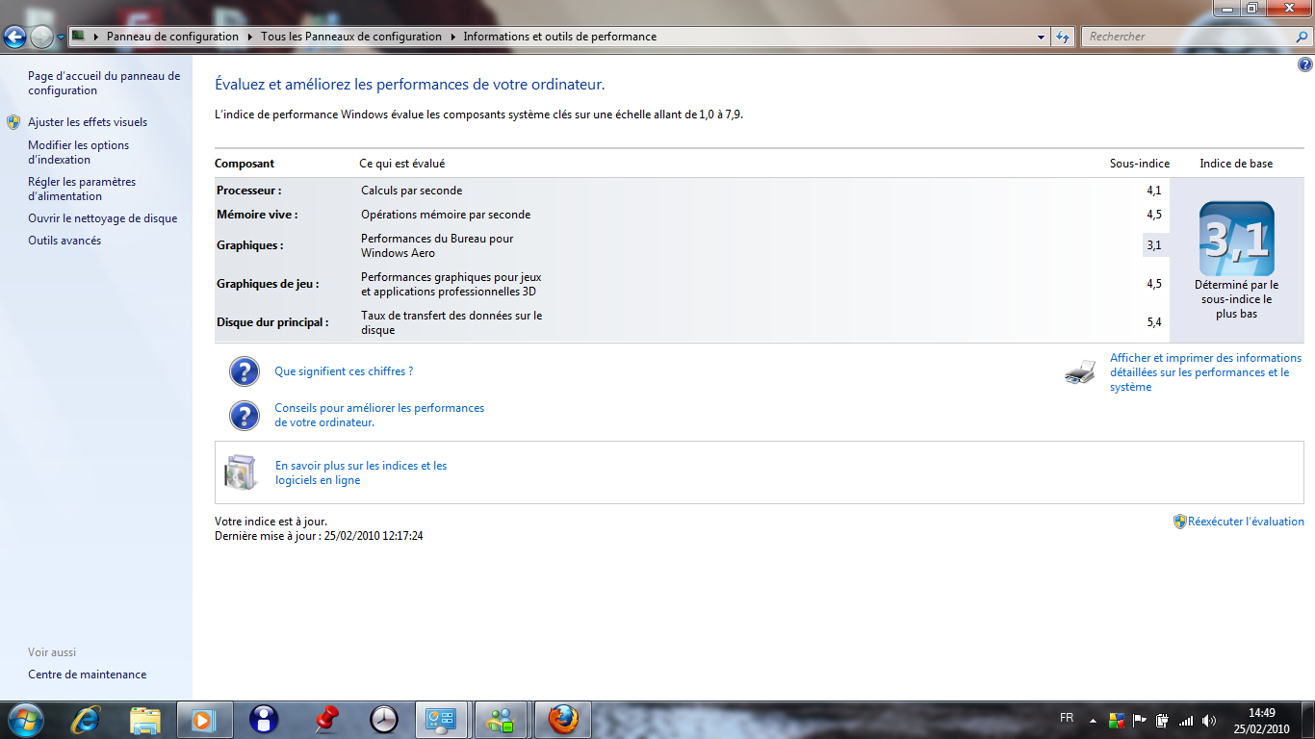Click the software box icon beside En savoir plus
Viewport: 1315px width, 739px height.
pos(241,472)
